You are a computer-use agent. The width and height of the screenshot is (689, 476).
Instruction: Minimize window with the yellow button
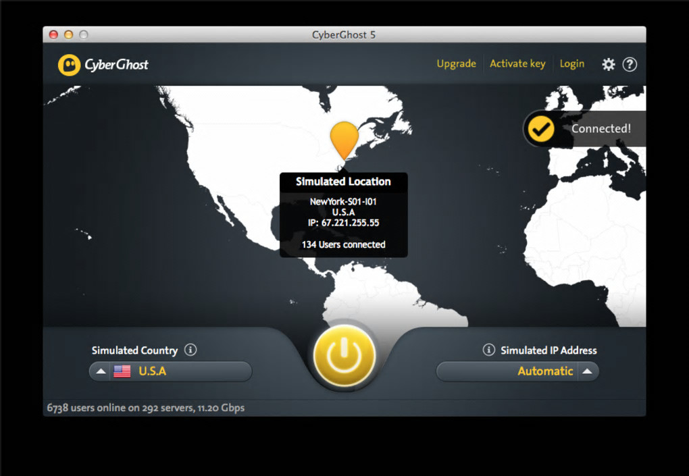68,34
